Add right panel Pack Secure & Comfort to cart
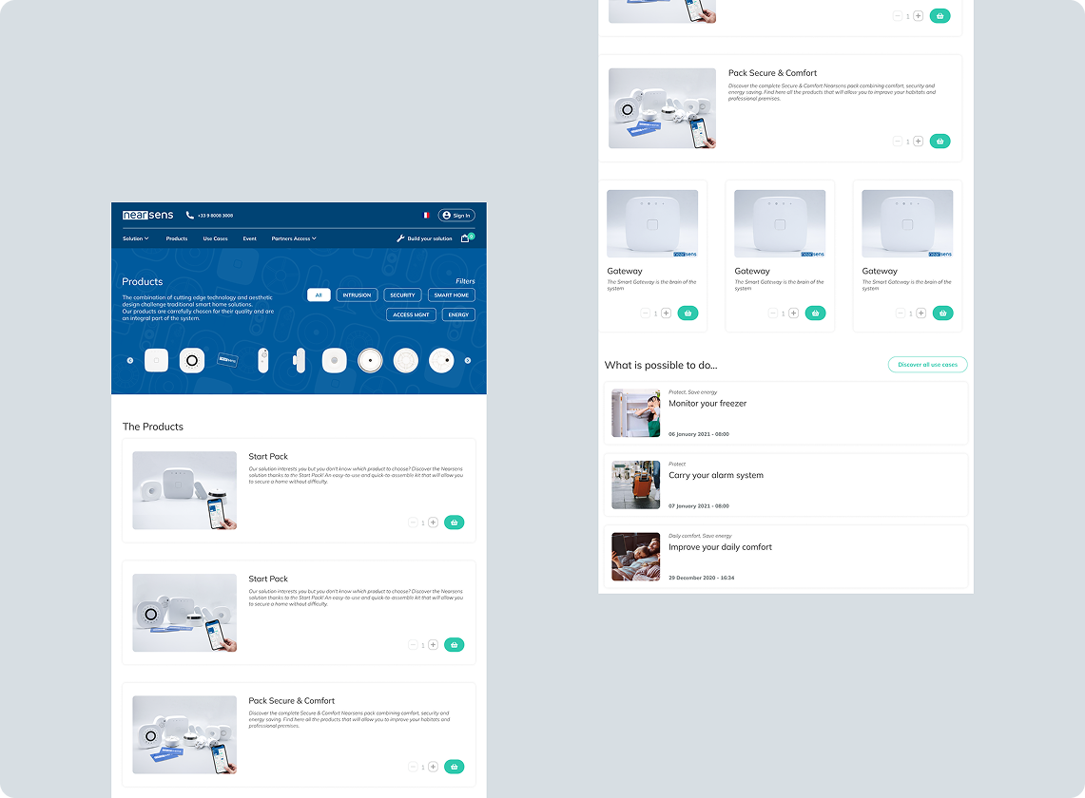Viewport: 1085px width, 798px height. [940, 141]
